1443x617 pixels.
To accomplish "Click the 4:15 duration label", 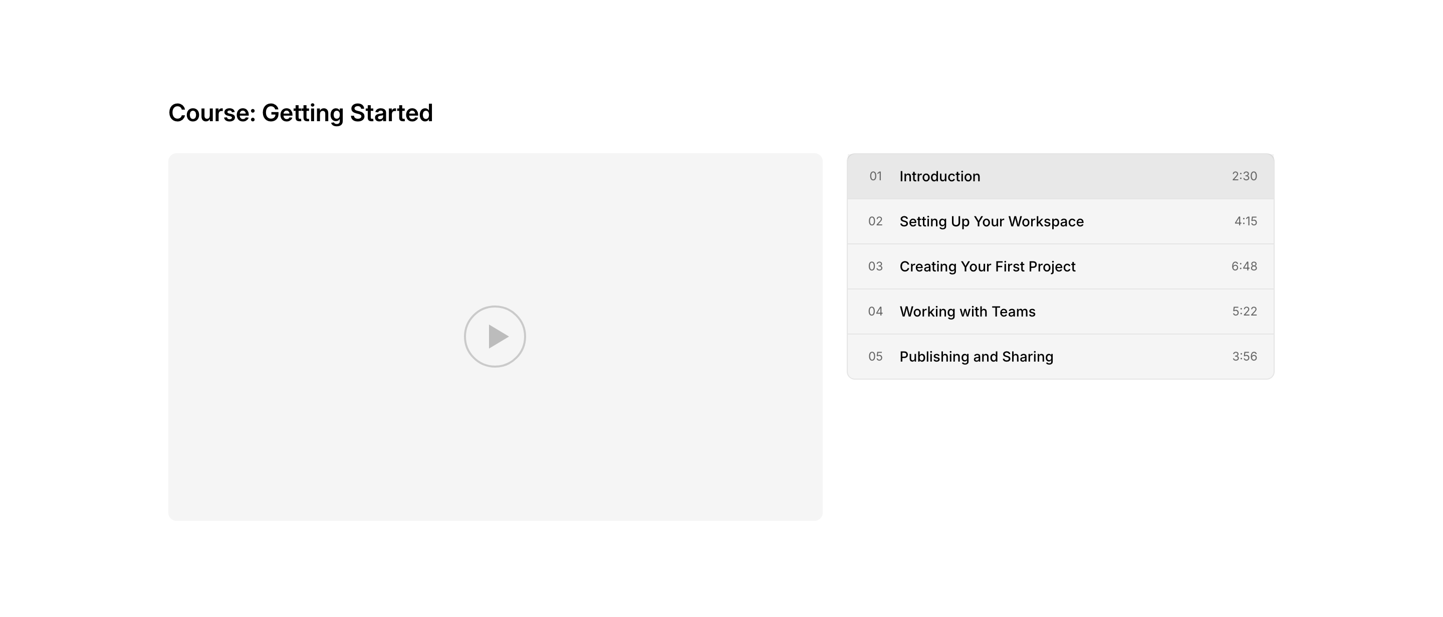I will coord(1245,222).
